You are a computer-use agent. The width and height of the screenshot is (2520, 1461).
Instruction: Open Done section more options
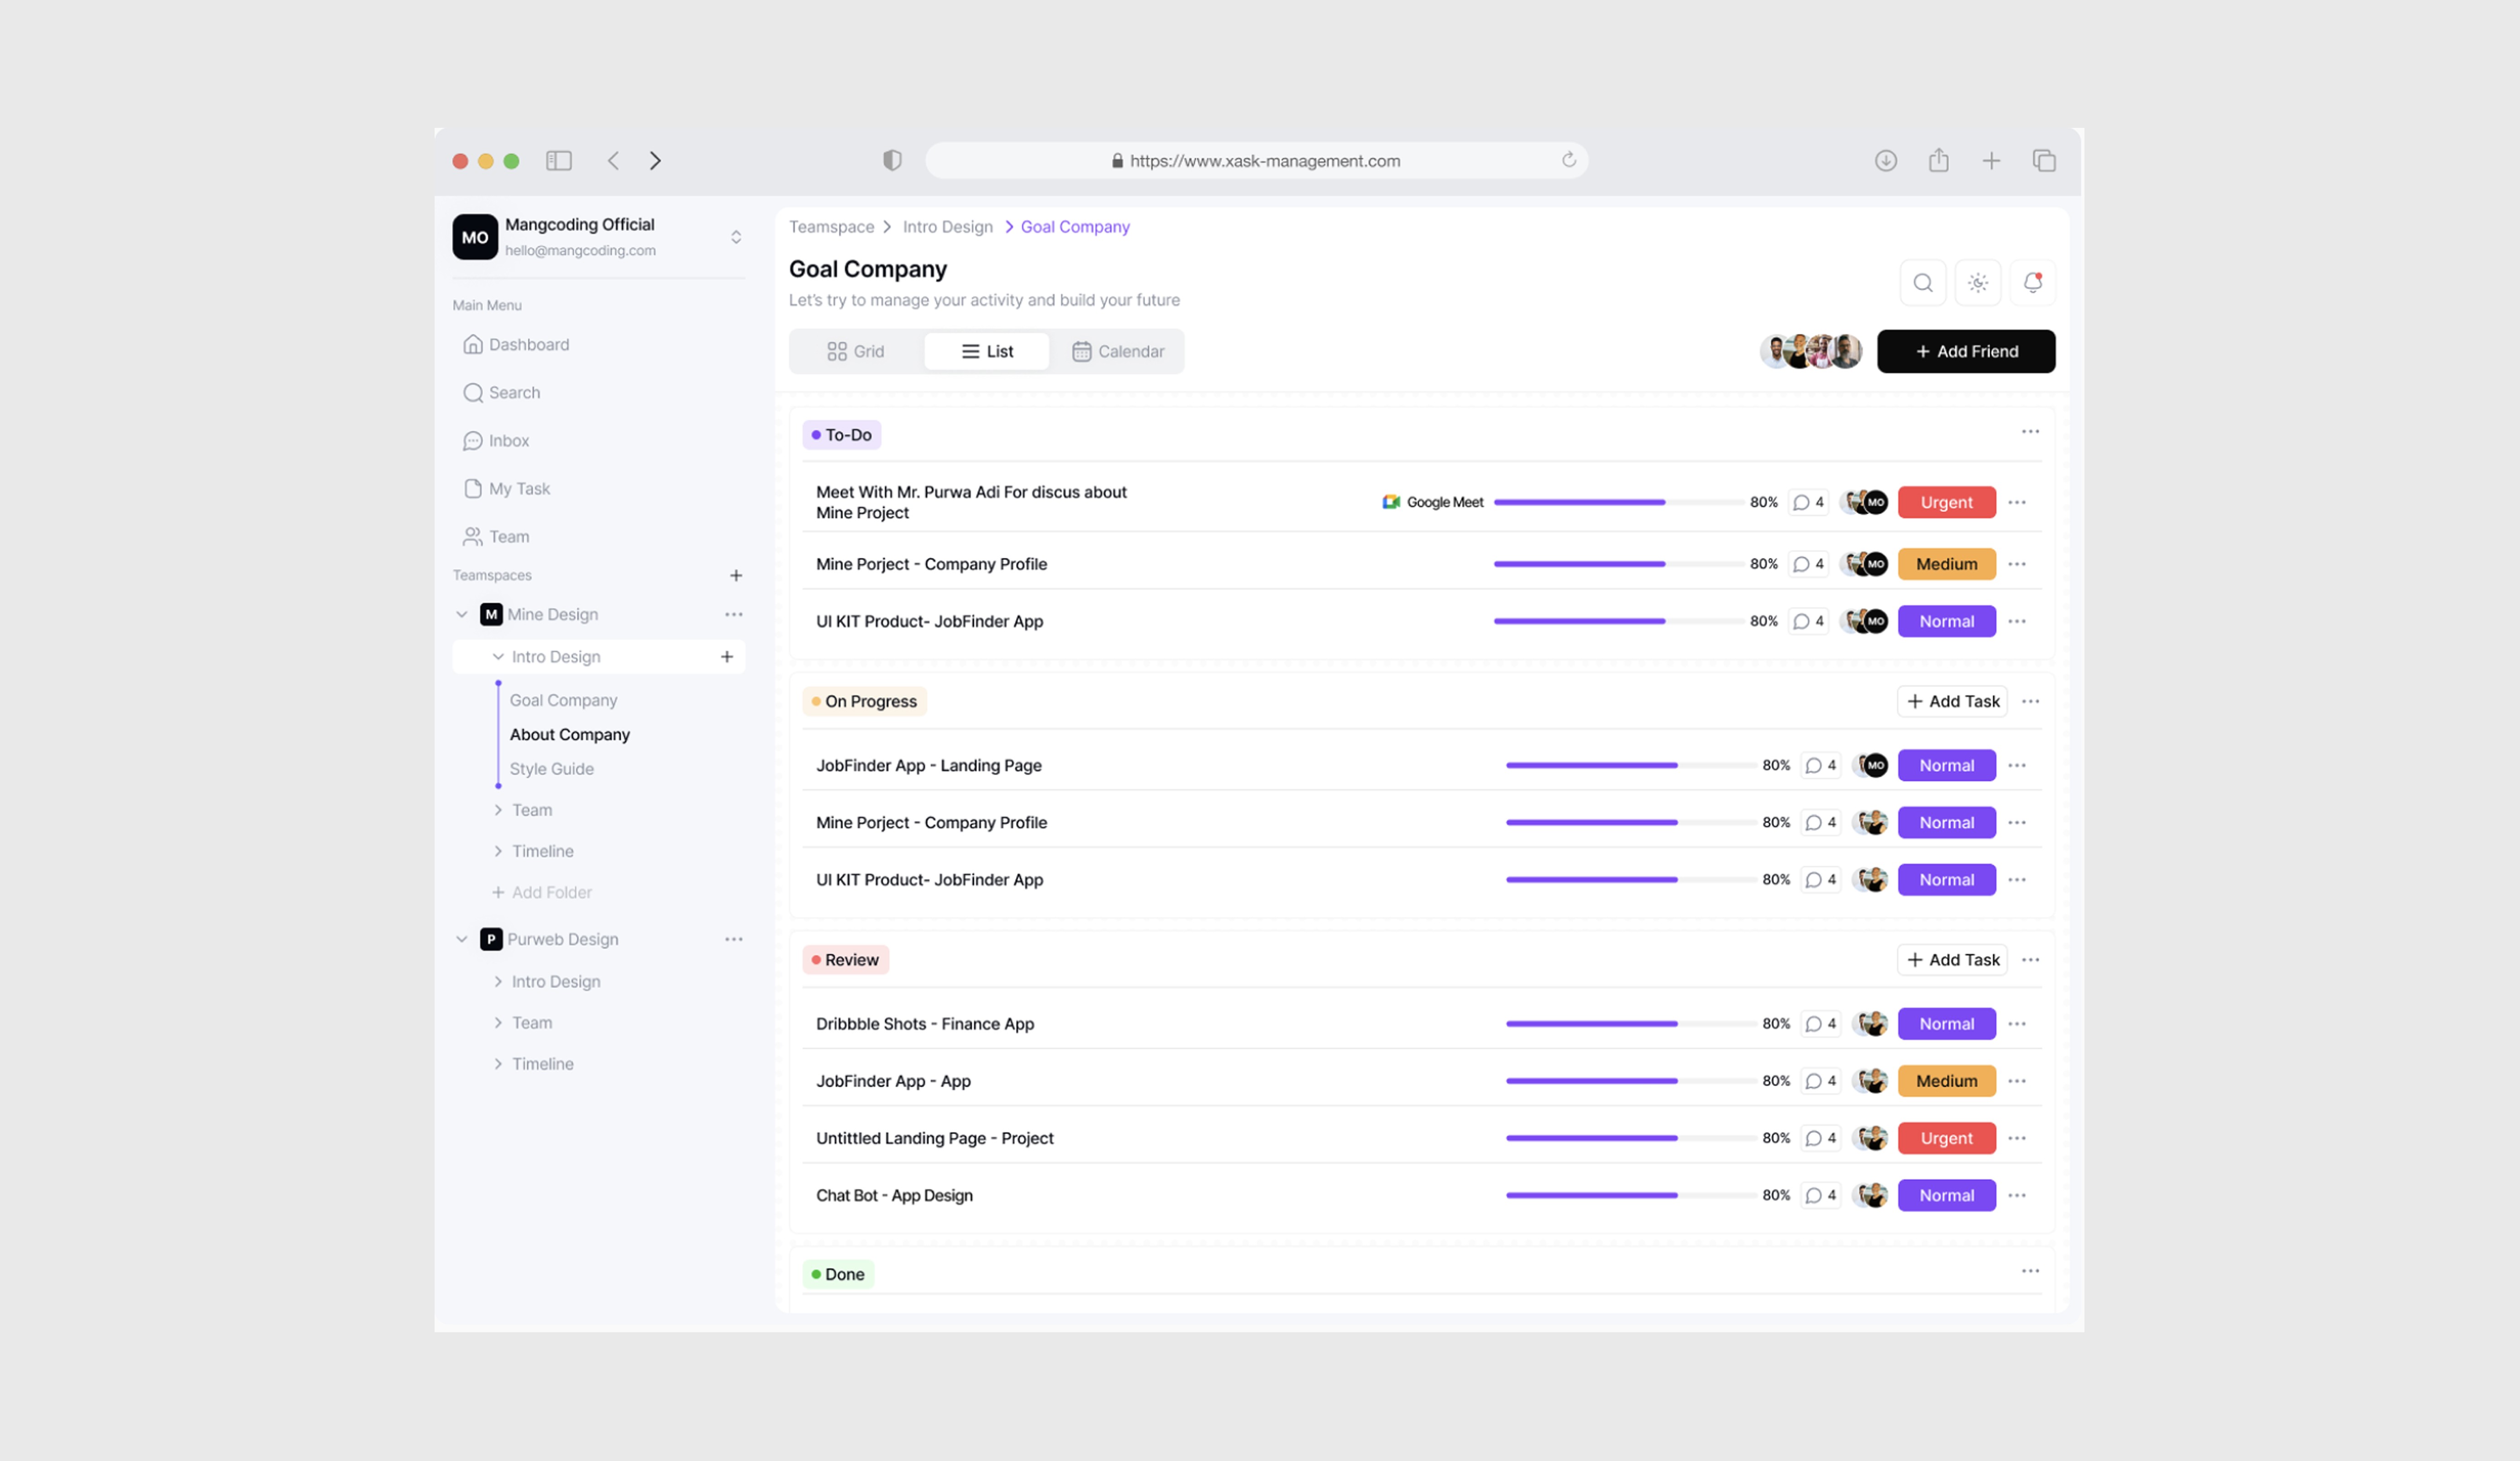2030,1271
